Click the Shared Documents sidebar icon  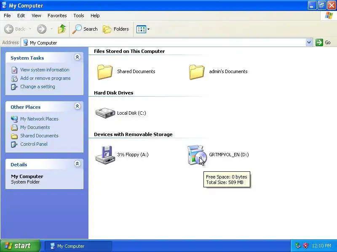[x=14, y=136]
